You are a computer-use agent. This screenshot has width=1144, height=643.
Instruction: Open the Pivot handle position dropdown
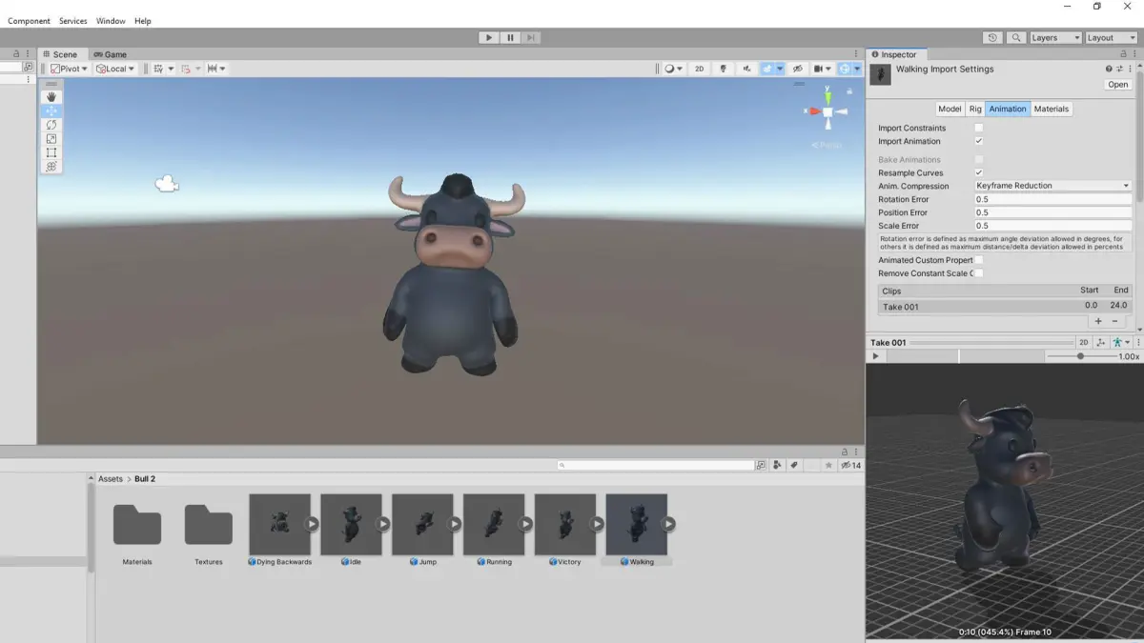click(70, 69)
